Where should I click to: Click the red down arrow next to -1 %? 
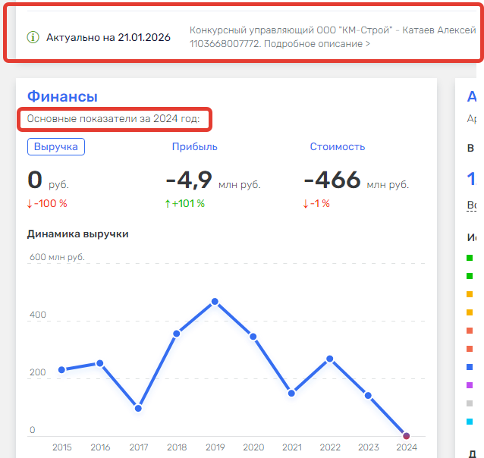pyautogui.click(x=306, y=203)
